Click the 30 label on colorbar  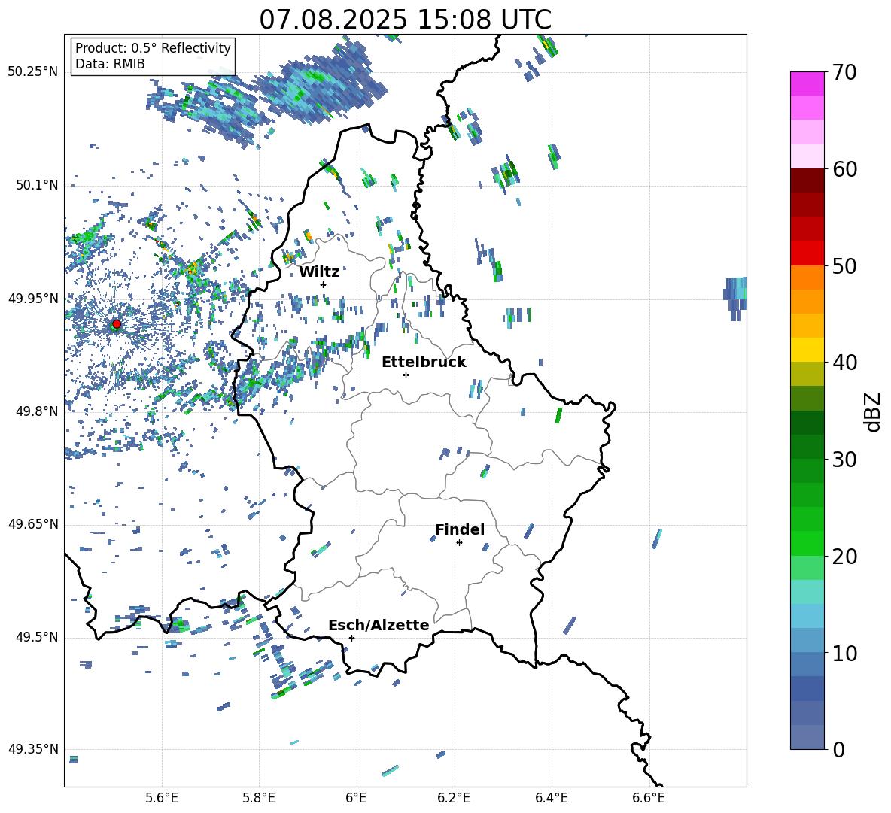(x=844, y=460)
